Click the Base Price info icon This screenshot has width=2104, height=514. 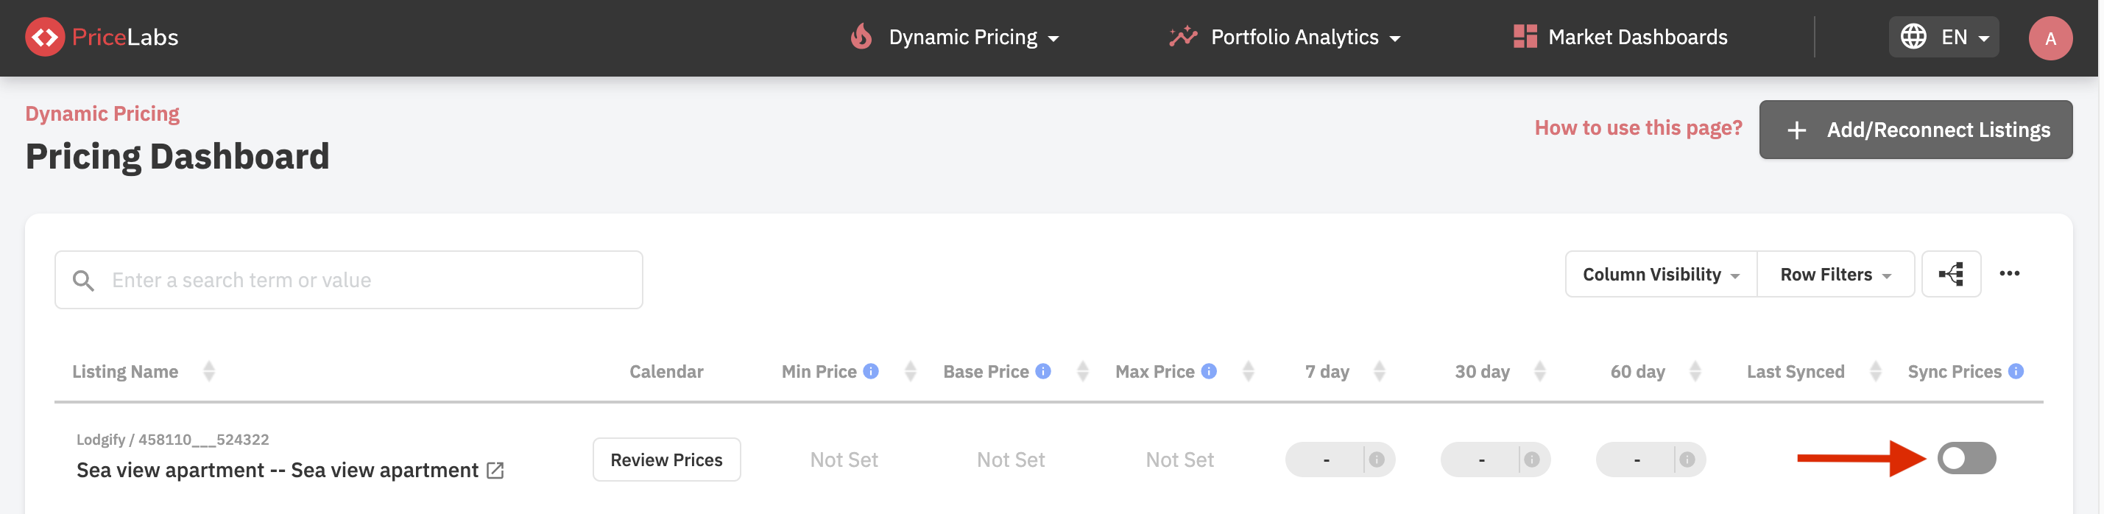pos(1042,371)
